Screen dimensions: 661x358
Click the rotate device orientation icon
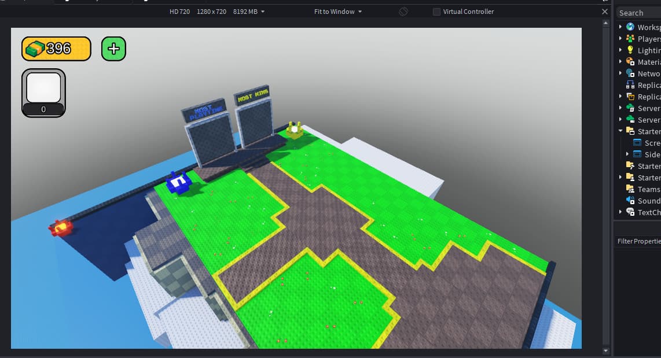coord(403,12)
